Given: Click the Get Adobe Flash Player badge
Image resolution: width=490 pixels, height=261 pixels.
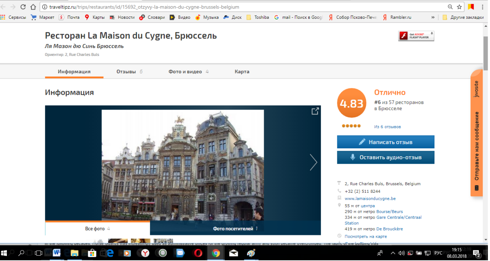Looking at the screenshot, I should coord(416,36).
